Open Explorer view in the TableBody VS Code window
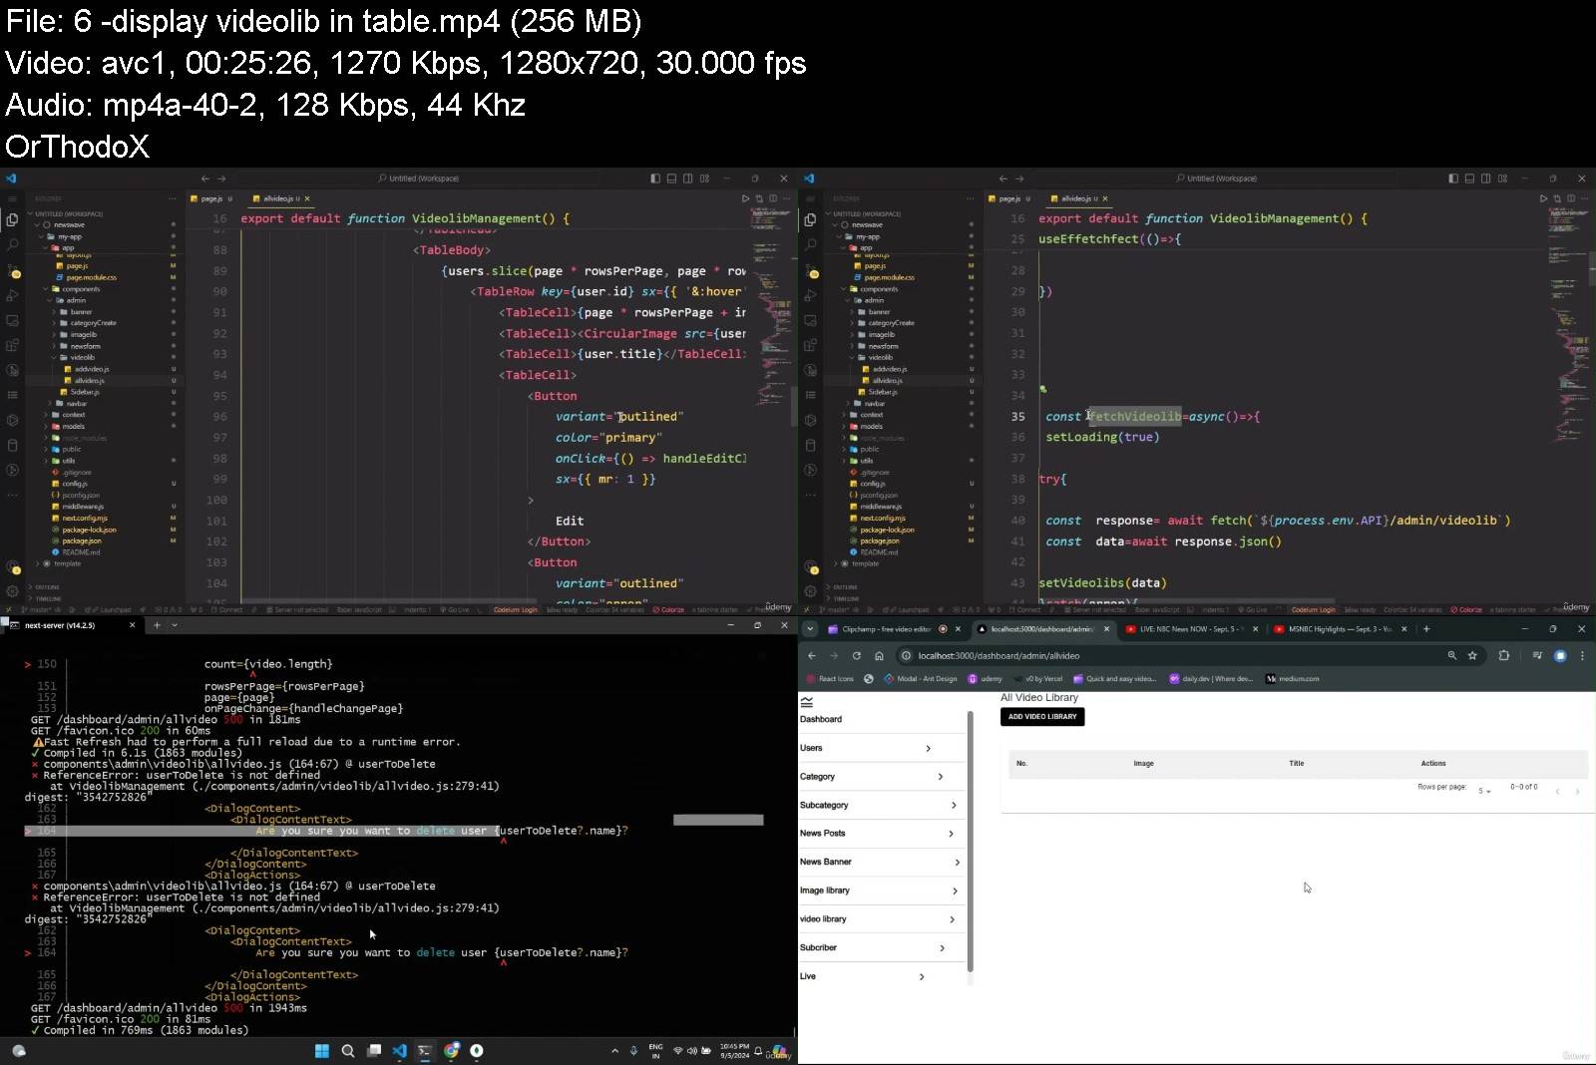Viewport: 1596px width, 1065px height. (x=13, y=220)
